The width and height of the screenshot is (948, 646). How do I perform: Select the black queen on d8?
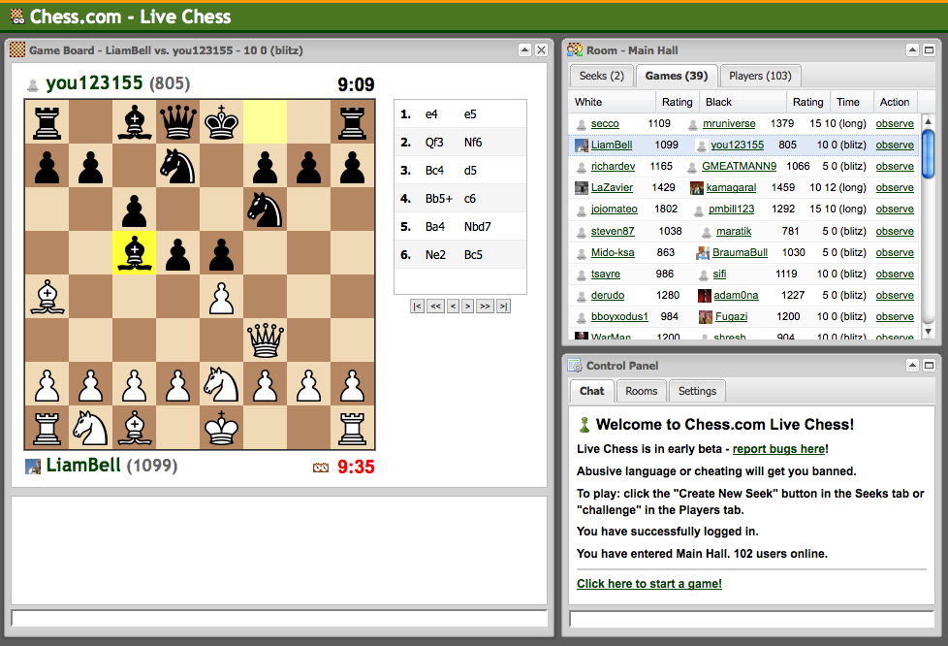177,122
